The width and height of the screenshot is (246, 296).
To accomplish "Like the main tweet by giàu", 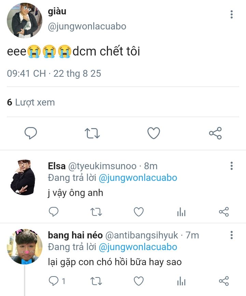I will 153,133.
